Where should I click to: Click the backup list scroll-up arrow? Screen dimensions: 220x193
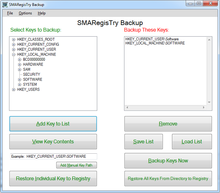point(209,40)
